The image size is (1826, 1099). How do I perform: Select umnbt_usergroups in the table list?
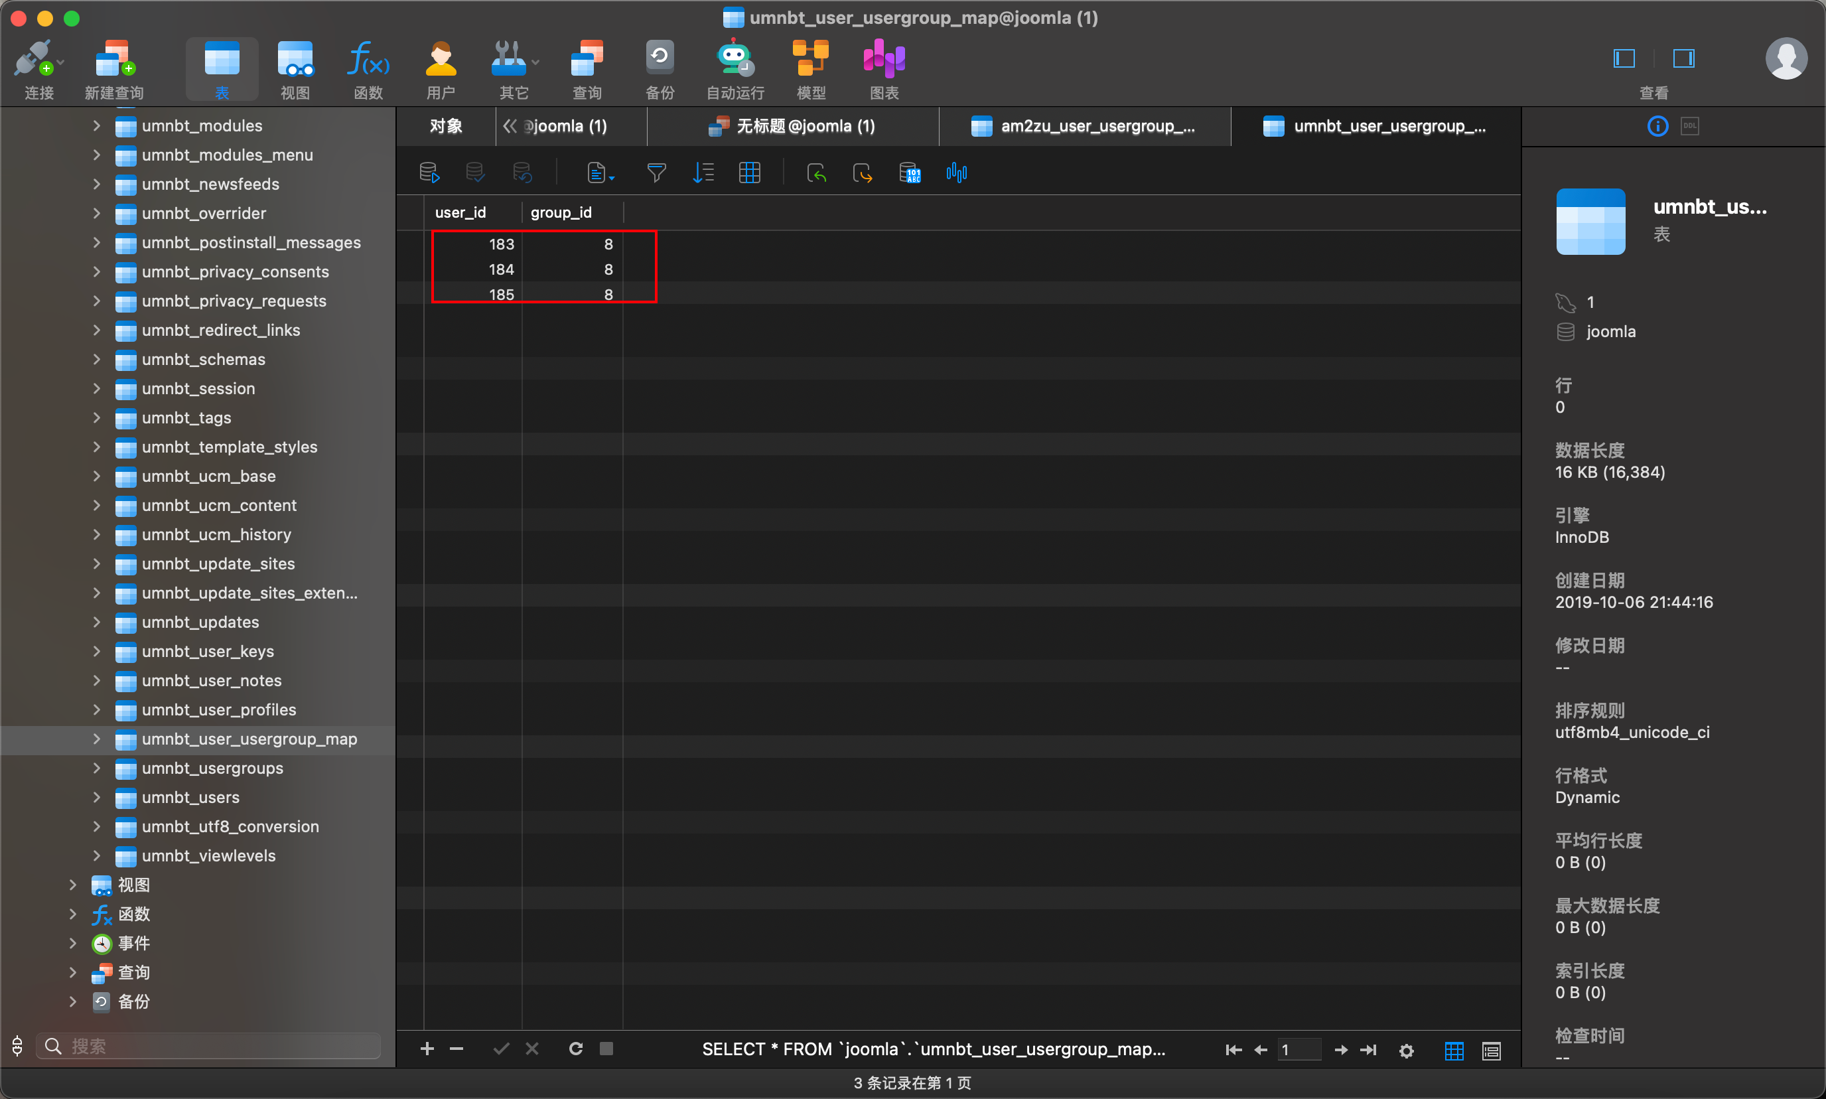[x=212, y=768]
